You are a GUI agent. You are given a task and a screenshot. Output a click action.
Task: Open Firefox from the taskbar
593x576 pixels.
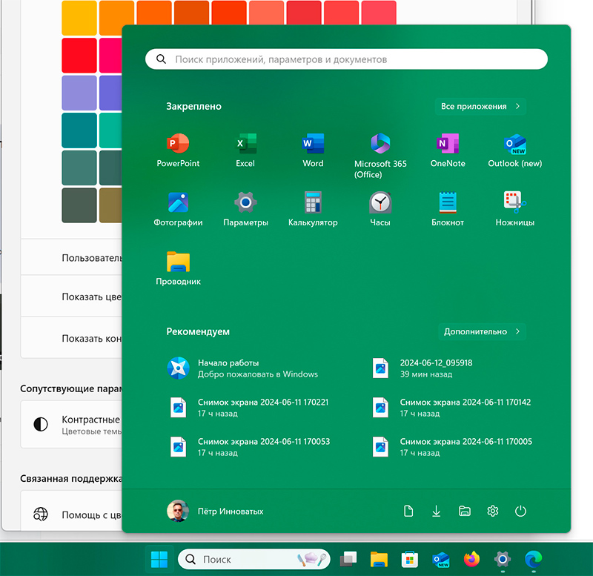(471, 559)
